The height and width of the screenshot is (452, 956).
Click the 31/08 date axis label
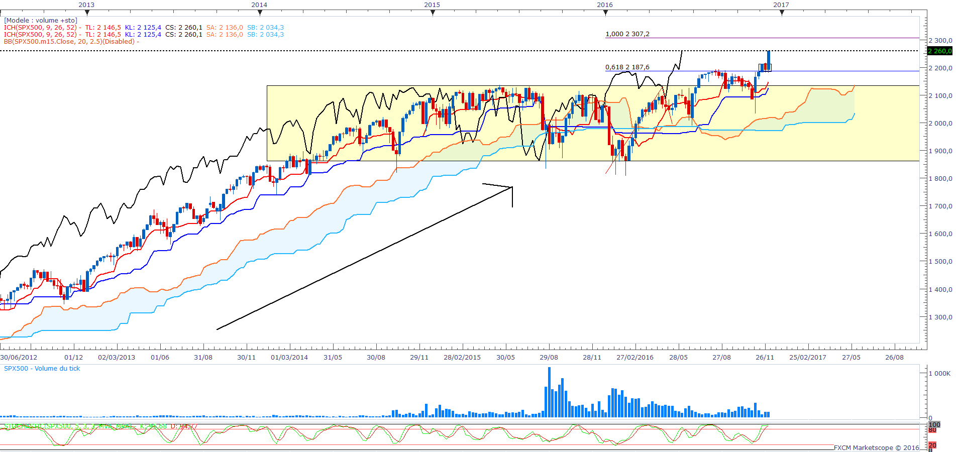click(x=203, y=358)
